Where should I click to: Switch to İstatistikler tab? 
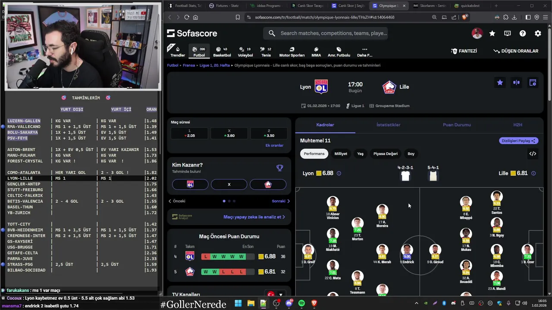pyautogui.click(x=388, y=125)
